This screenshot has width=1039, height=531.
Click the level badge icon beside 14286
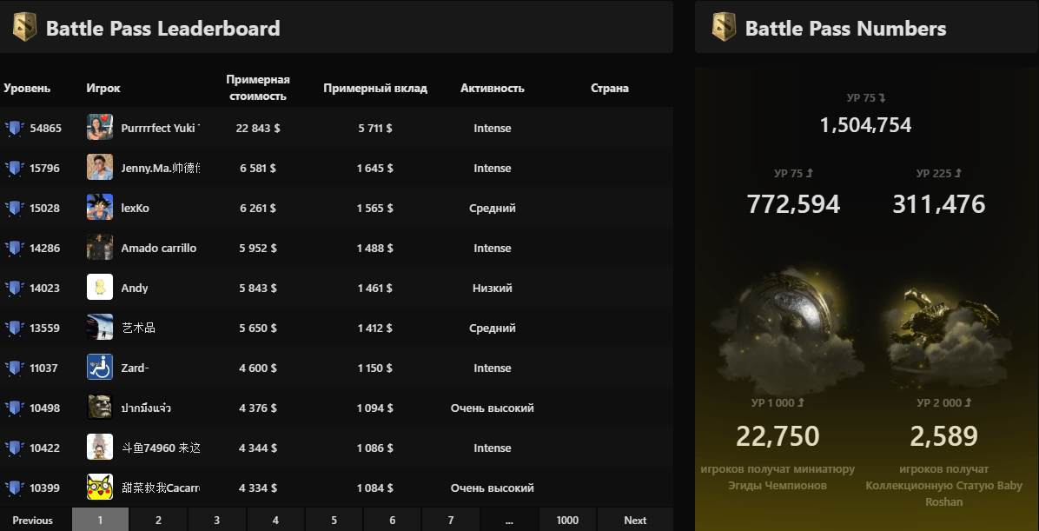point(14,248)
